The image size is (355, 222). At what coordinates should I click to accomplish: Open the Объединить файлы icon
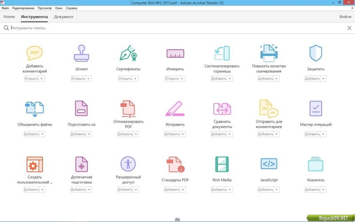(35, 109)
